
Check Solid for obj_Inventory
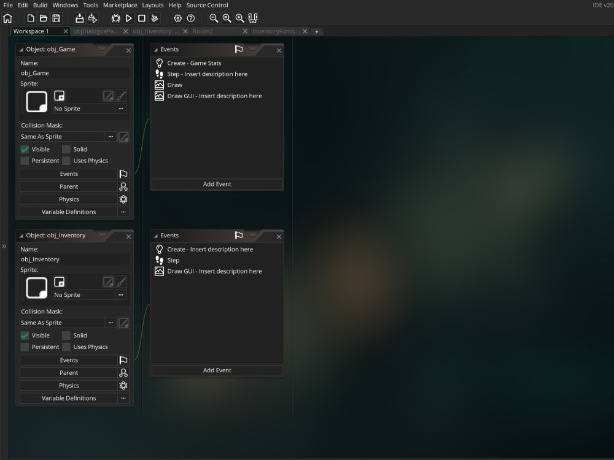tap(66, 335)
